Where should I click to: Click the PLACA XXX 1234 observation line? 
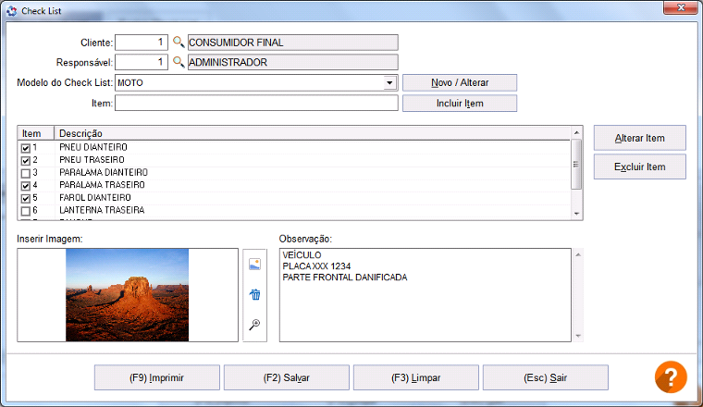316,266
